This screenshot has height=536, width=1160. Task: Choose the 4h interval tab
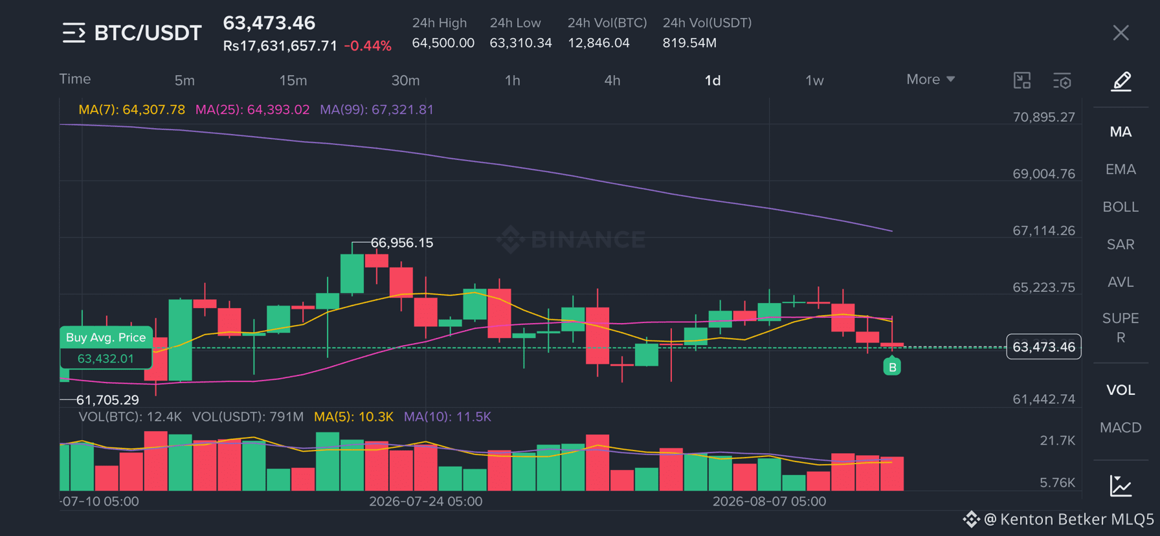point(612,80)
